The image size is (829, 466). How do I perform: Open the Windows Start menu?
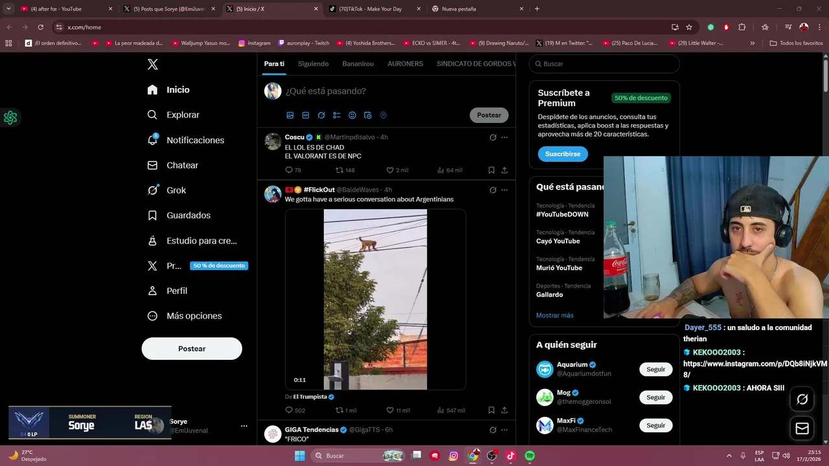(300, 456)
